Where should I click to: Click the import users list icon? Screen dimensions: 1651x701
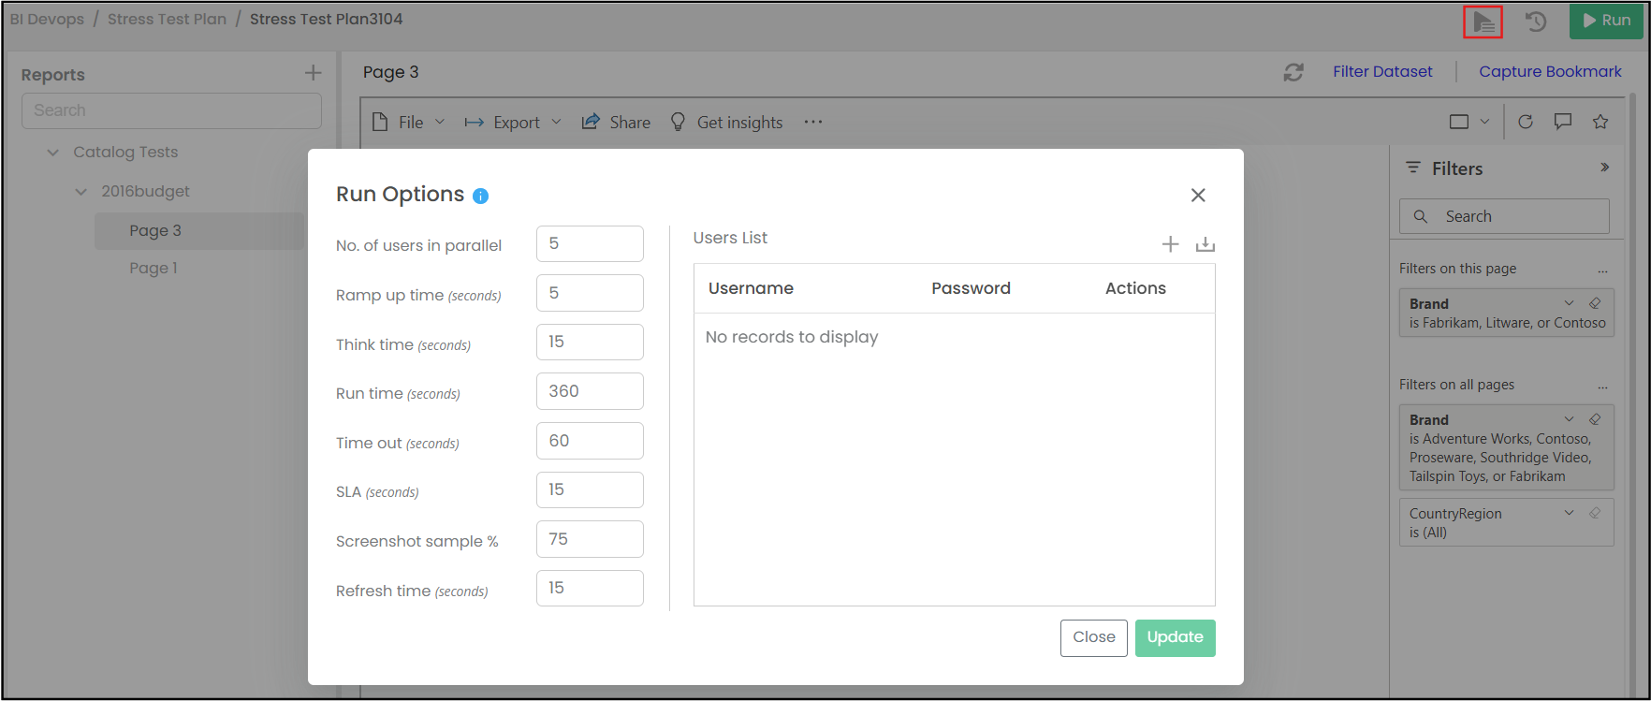click(1205, 244)
